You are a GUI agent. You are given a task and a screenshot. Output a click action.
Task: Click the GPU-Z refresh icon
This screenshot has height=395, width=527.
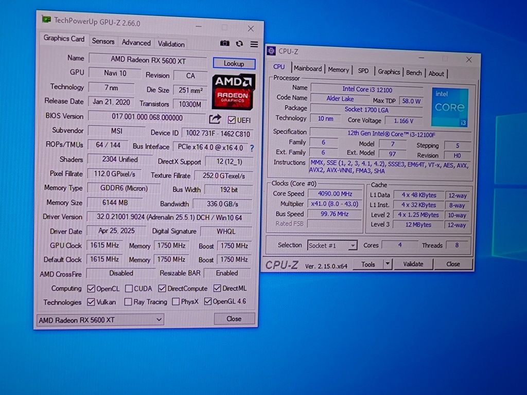point(239,44)
